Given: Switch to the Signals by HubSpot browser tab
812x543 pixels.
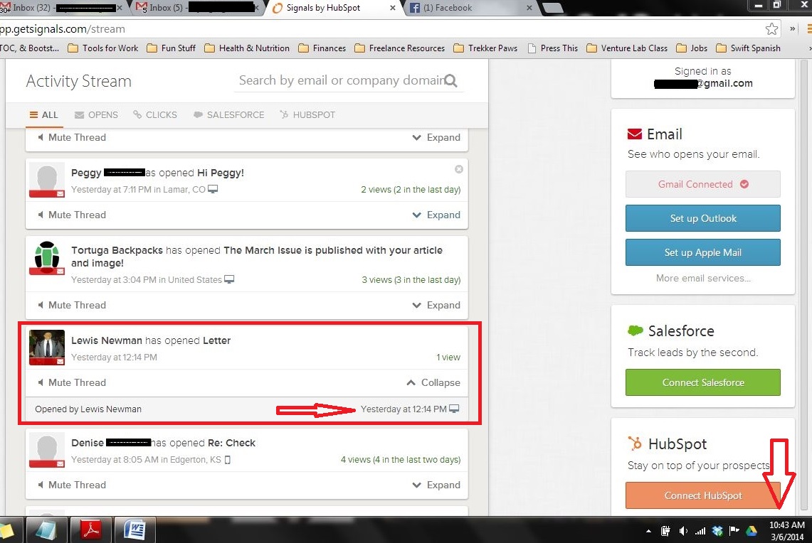Looking at the screenshot, I should click(x=333, y=8).
